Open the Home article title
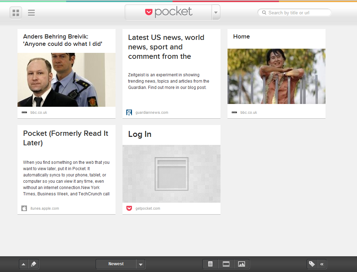This screenshot has height=272, width=357. pos(241,36)
